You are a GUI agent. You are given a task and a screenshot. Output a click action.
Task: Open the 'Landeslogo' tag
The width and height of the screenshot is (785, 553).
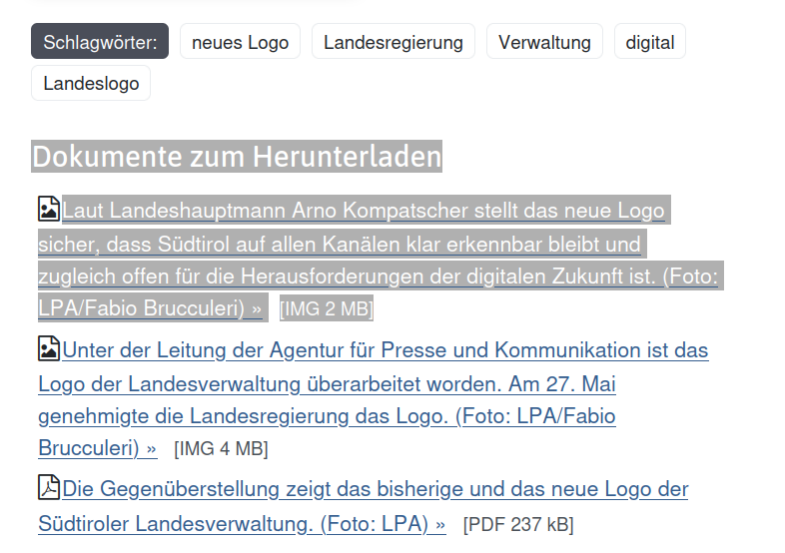coord(91,83)
